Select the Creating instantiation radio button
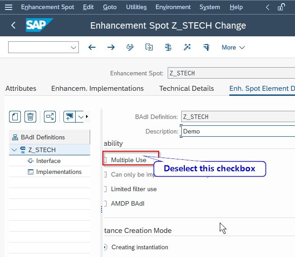The width and height of the screenshot is (295, 257). tap(105, 247)
